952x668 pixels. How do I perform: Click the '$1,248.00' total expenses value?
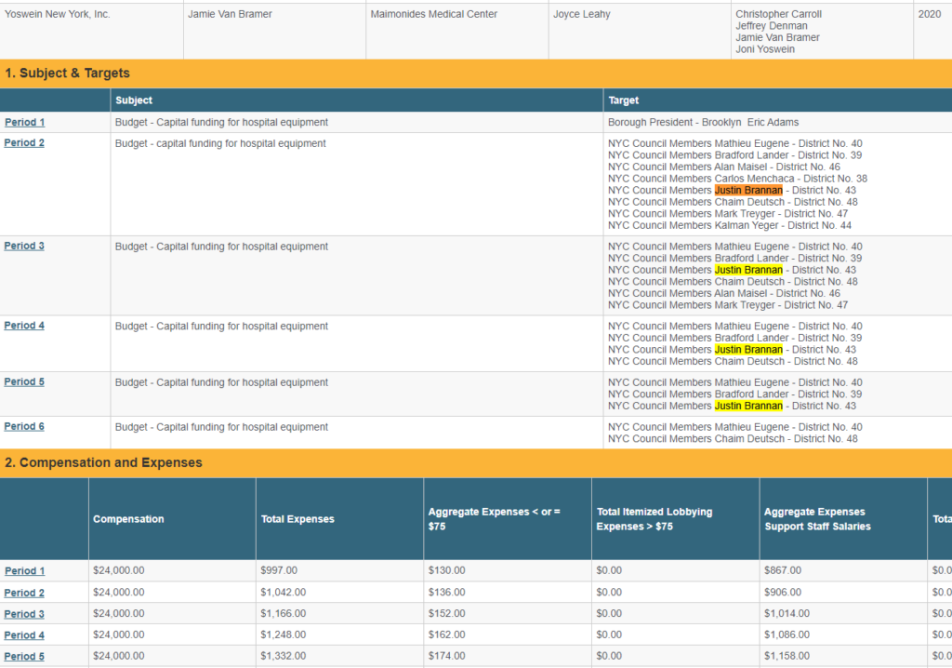click(x=284, y=635)
